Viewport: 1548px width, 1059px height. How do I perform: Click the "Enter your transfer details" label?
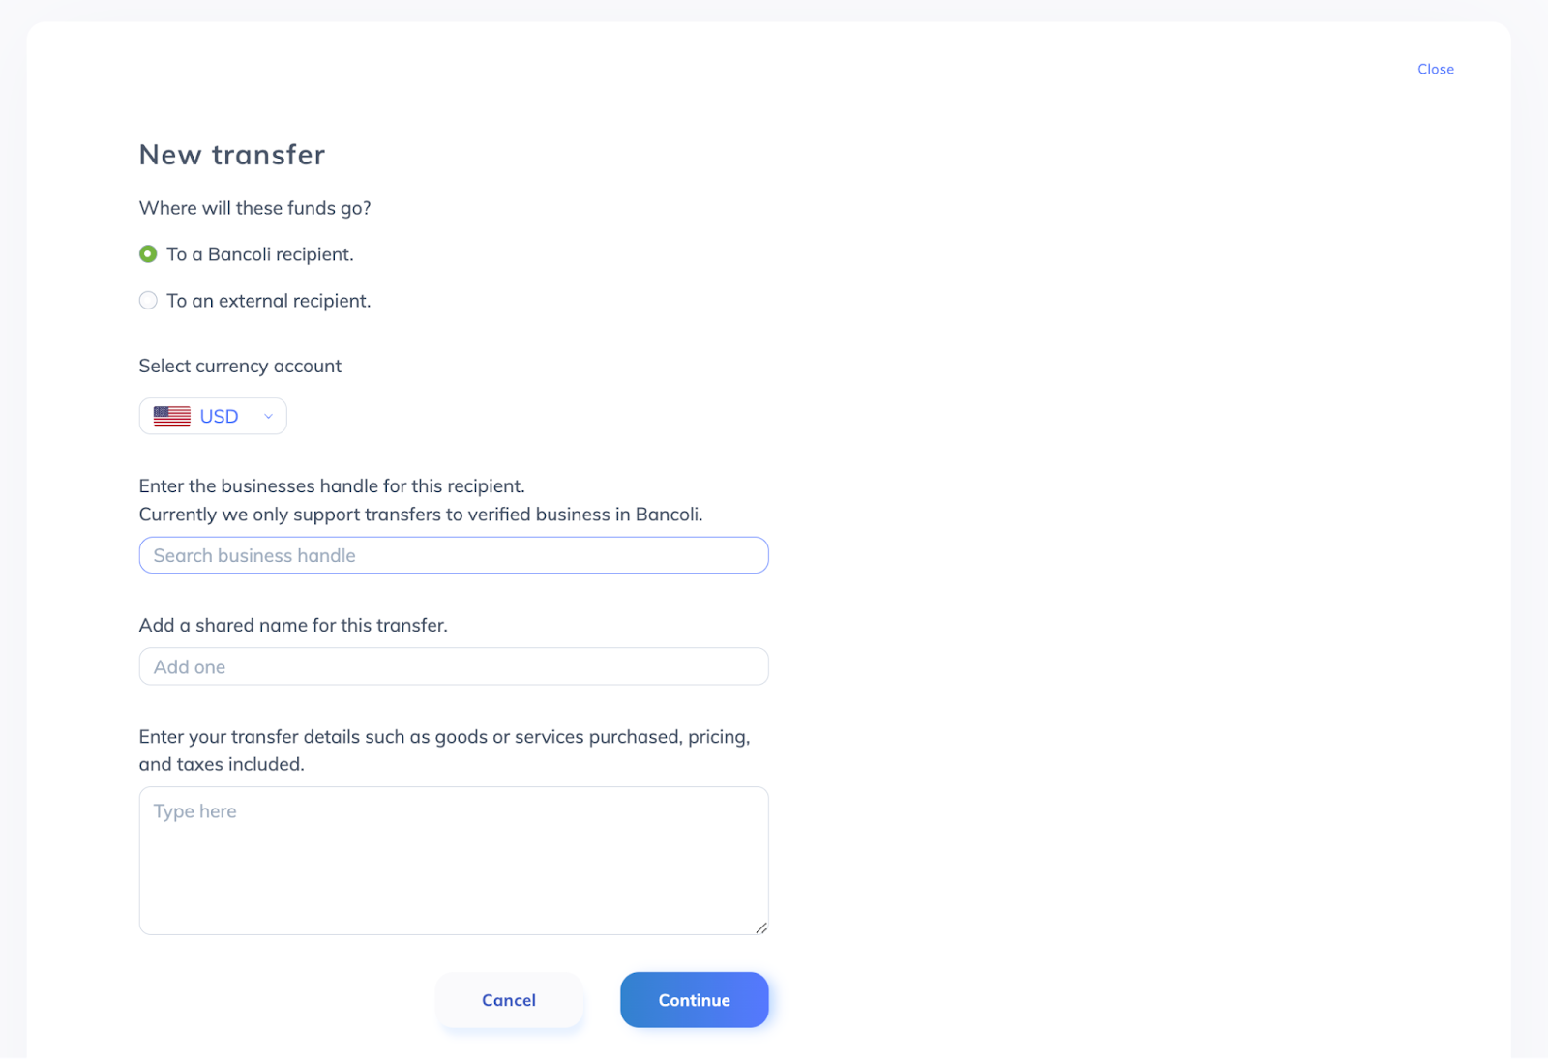tap(444, 737)
